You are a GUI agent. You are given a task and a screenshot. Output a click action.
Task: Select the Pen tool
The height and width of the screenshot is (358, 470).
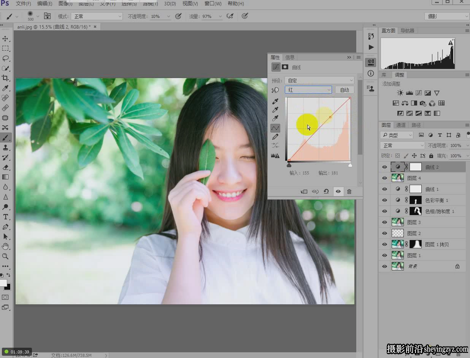pyautogui.click(x=5, y=227)
